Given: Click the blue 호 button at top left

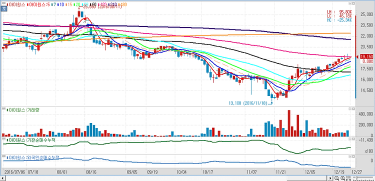Looking at the screenshot, I should 4,9.
